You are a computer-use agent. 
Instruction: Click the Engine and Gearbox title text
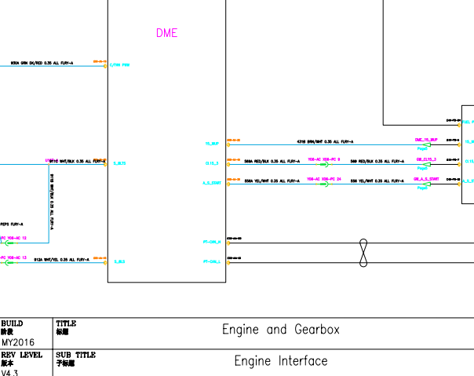[x=281, y=329]
